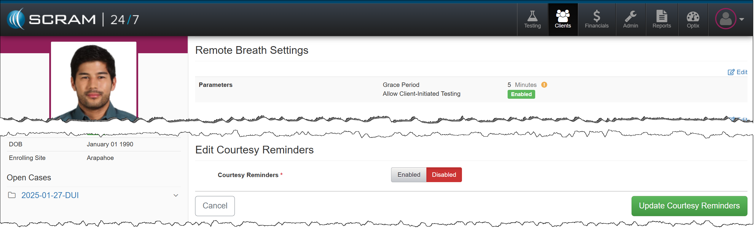Click the Clients people icon
Image resolution: width=754 pixels, height=230 pixels.
pyautogui.click(x=562, y=17)
